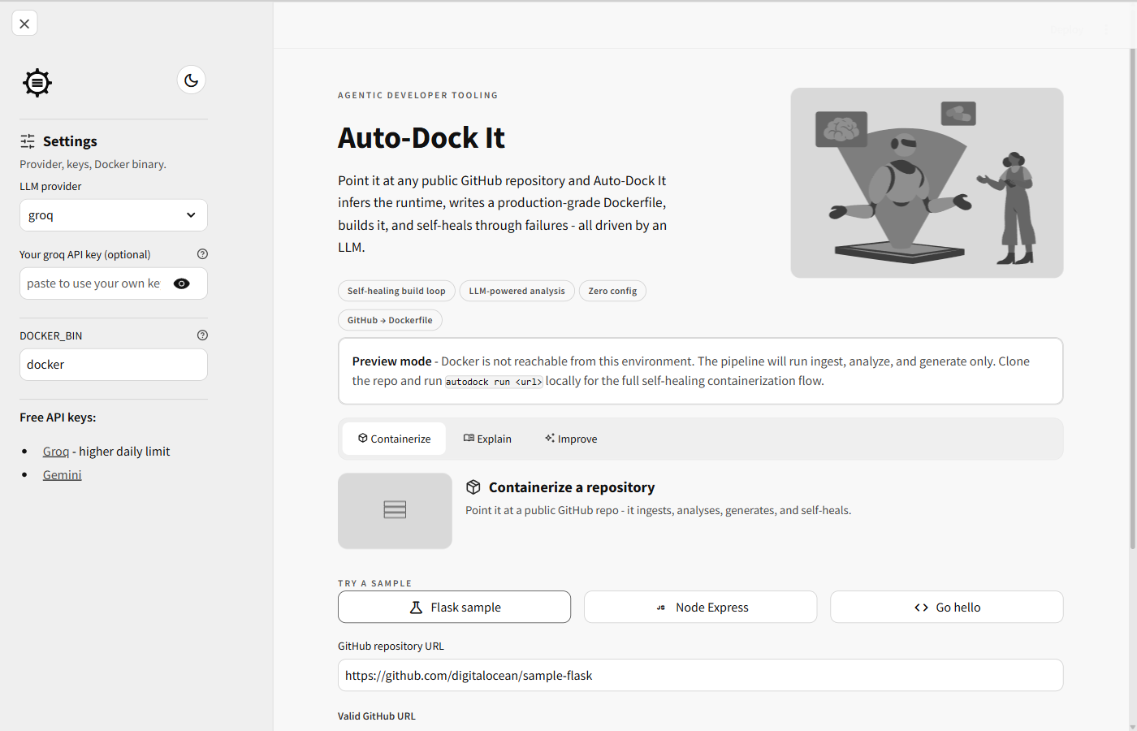Open the Gemini free API key link
The height and width of the screenshot is (731, 1137).
[63, 475]
